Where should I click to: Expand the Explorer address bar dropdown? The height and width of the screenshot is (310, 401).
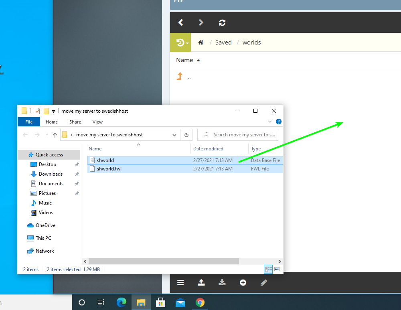174,135
